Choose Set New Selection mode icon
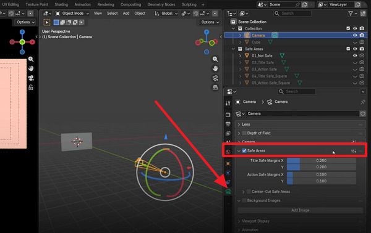371x233 pixels. pos(56,22)
